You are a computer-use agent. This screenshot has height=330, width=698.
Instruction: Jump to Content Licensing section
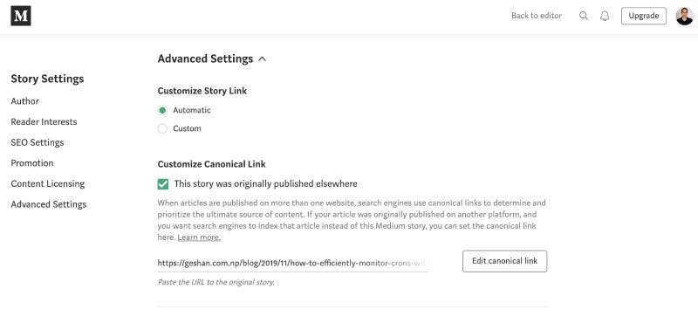[x=48, y=183]
